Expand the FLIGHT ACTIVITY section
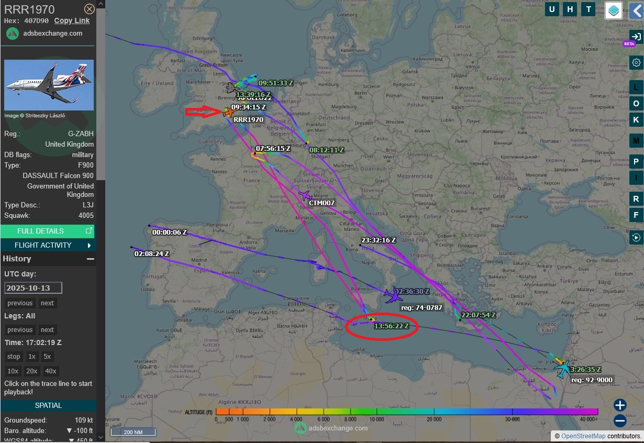This screenshot has height=443, width=644. [48, 245]
